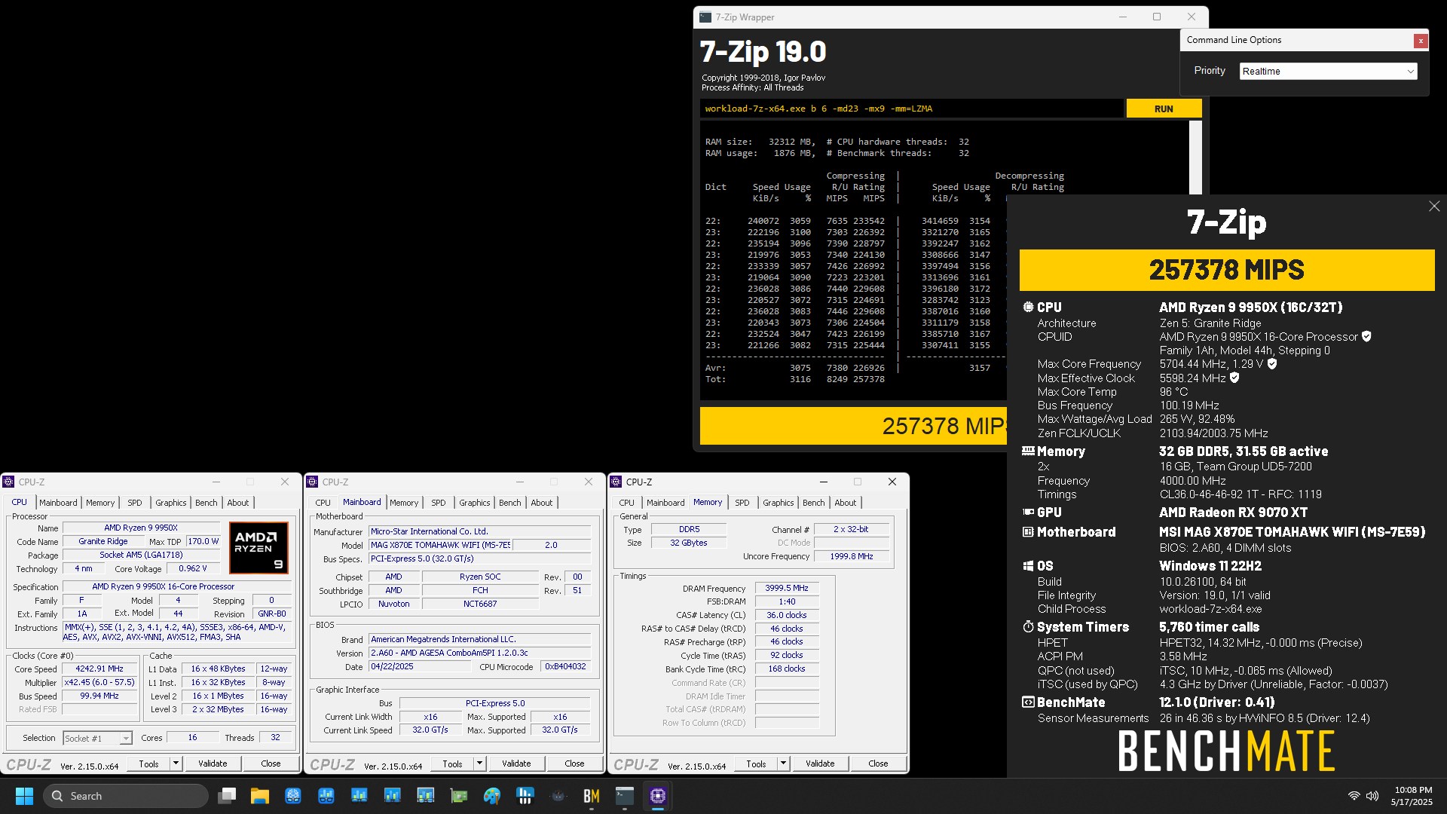Screen dimensions: 1447x814
Task: Close the Command Line Options panel
Action: 1421,41
